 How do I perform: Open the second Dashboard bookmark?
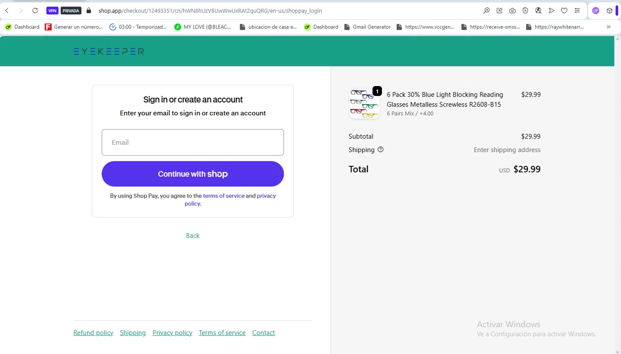[x=321, y=27]
